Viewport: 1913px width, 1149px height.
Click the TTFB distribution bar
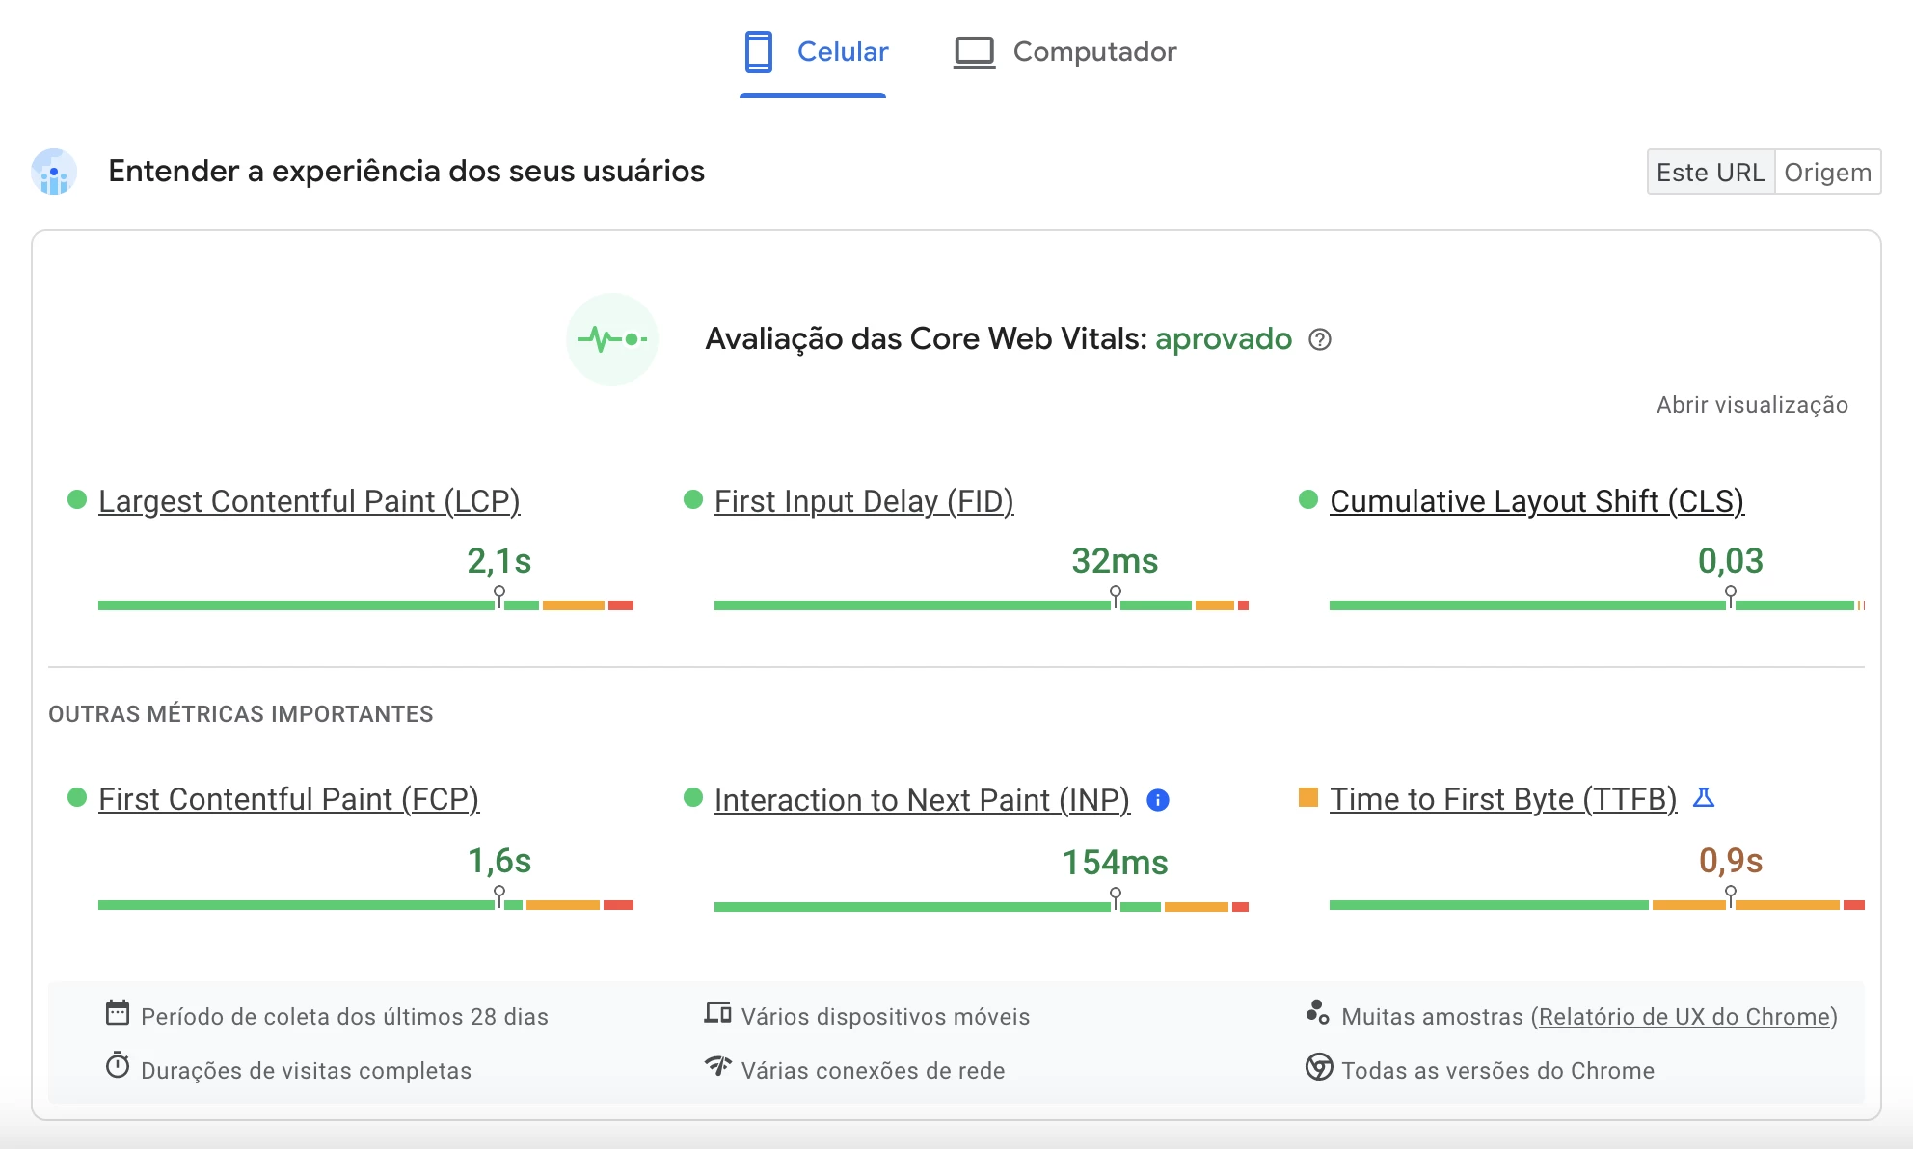tap(1597, 905)
